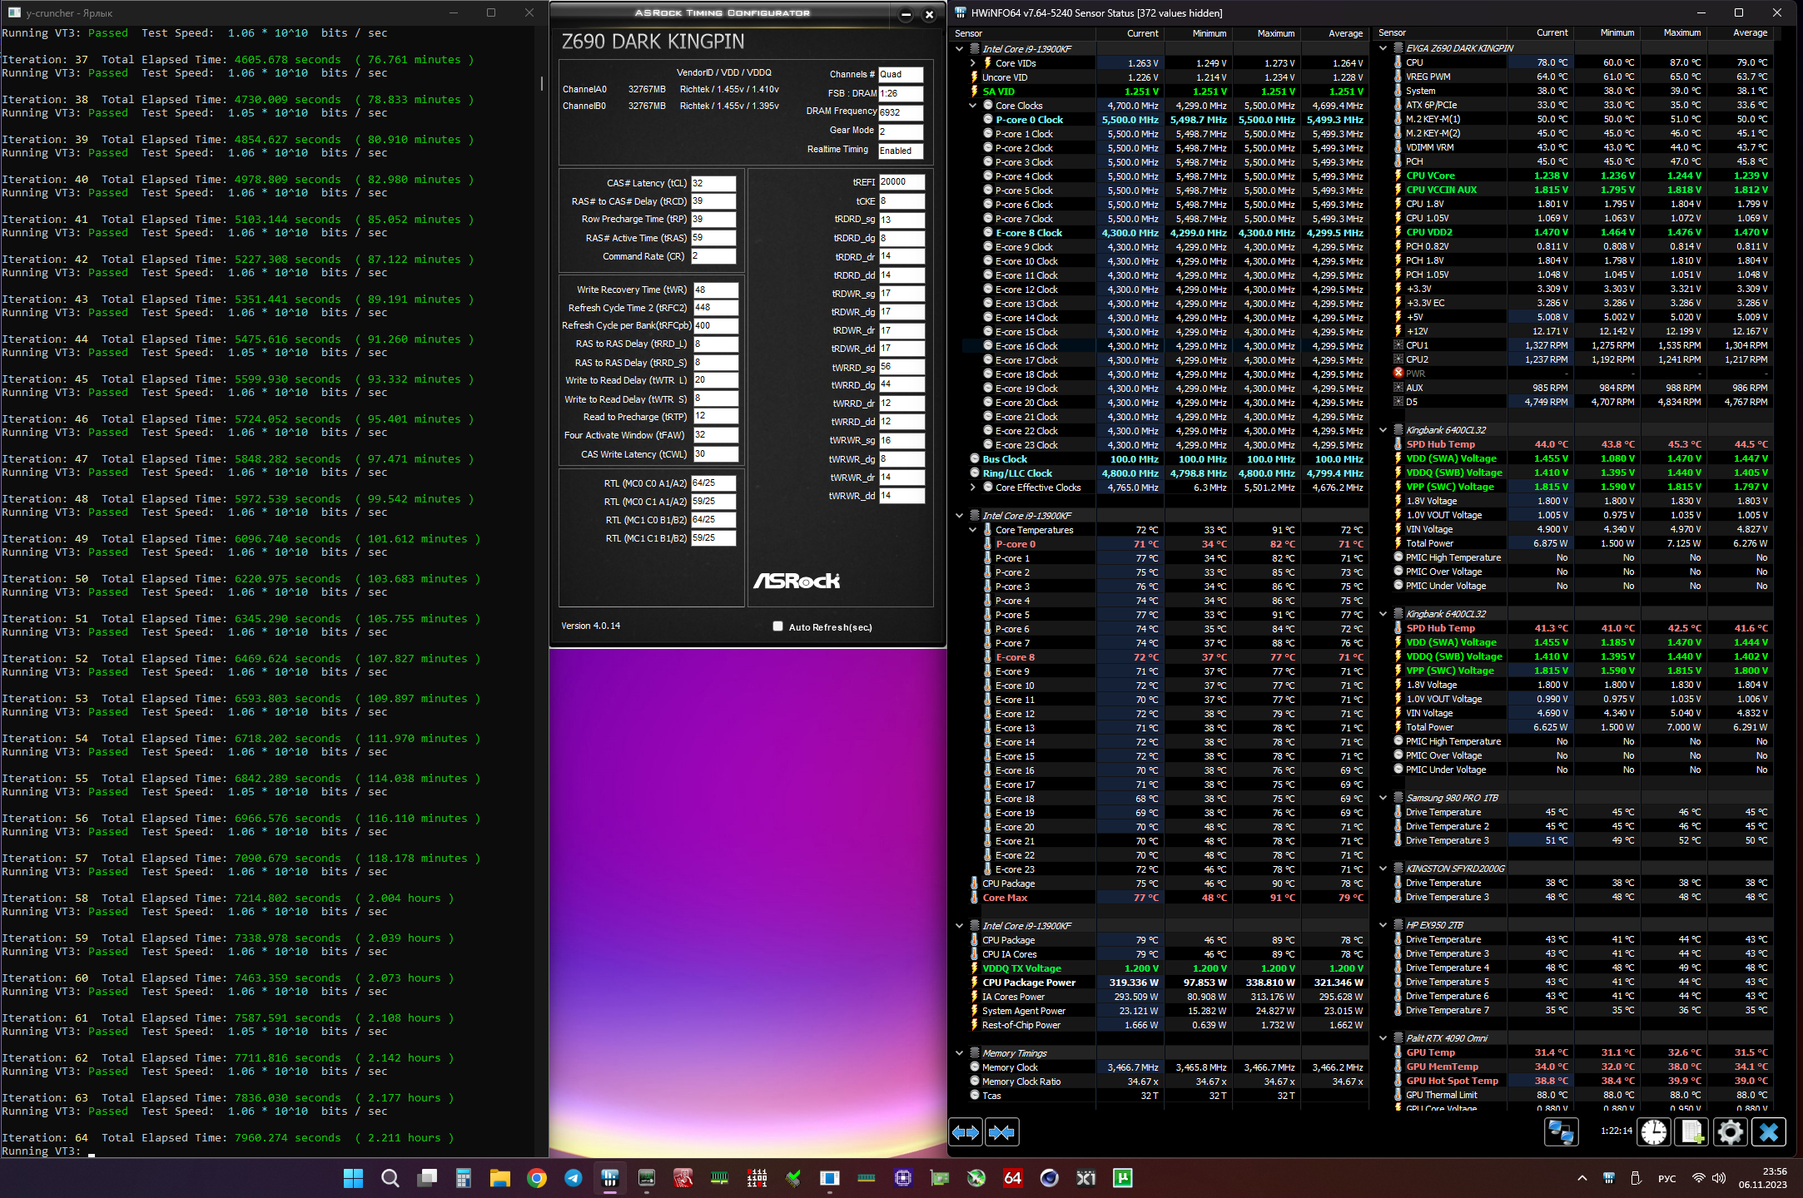Click the reset clock icon in HWiNFO
The width and height of the screenshot is (1803, 1198).
(1653, 1132)
